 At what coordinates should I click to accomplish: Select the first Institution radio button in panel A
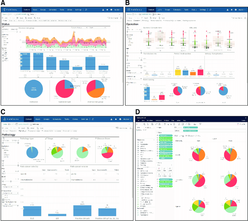click(x=3, y=37)
